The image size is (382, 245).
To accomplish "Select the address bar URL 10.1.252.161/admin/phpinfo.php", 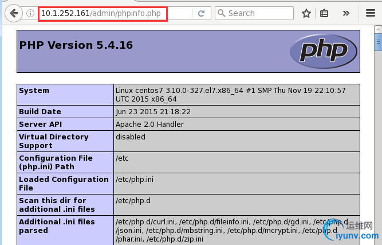I will click(101, 13).
